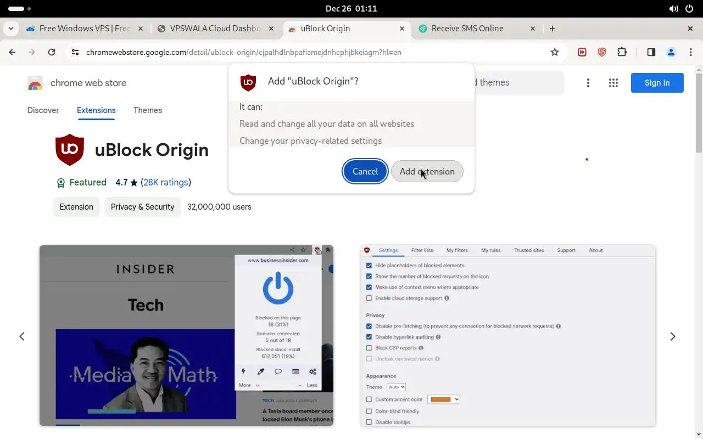Open a new browser tab

[553, 29]
